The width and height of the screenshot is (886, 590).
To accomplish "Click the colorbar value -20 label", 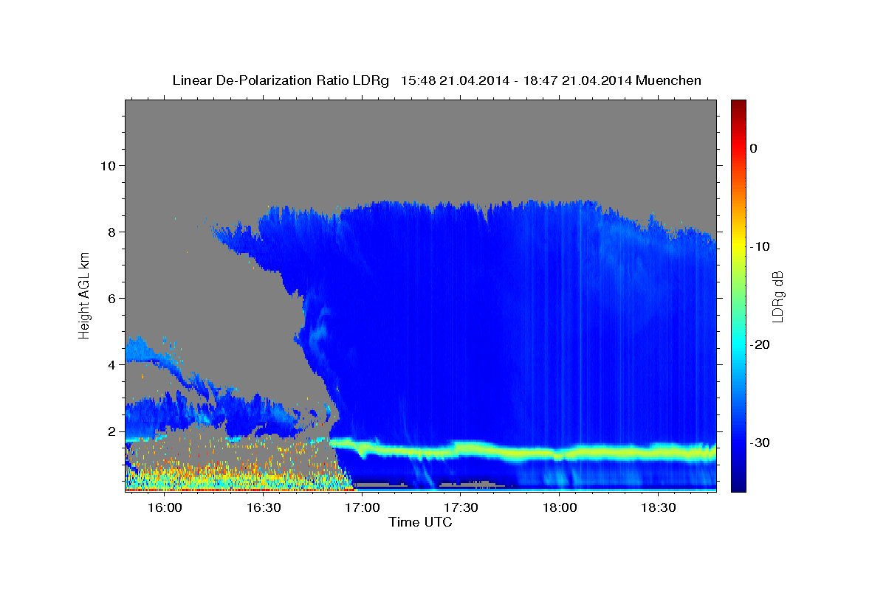I will [760, 344].
